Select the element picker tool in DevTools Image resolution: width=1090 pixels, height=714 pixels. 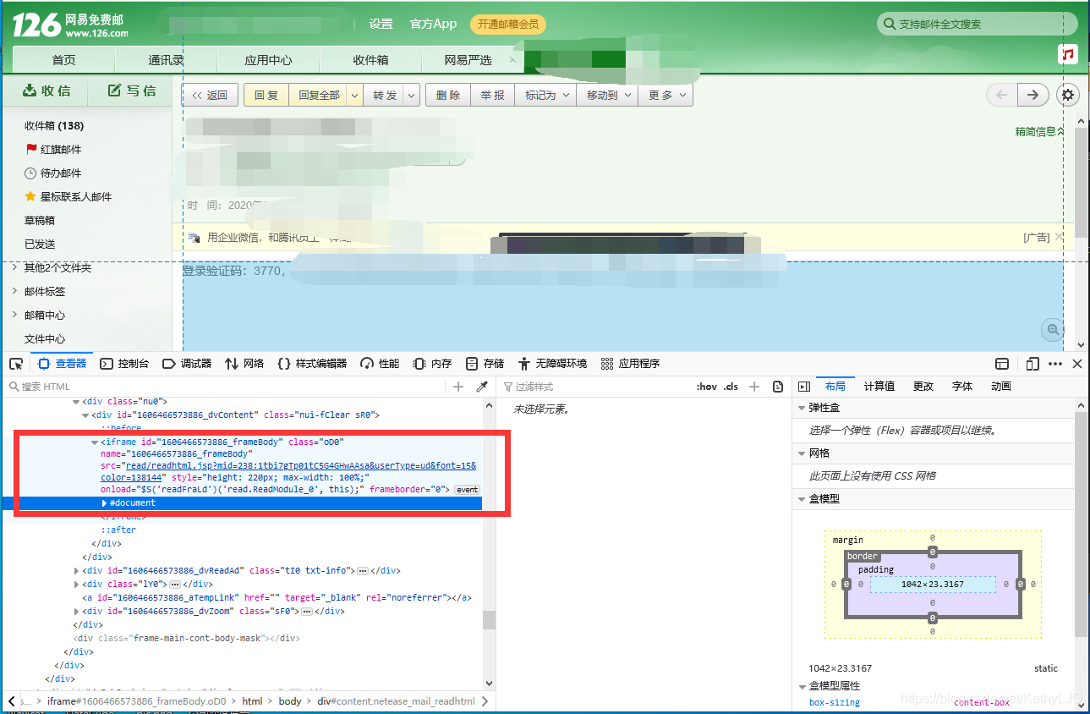click(x=14, y=363)
